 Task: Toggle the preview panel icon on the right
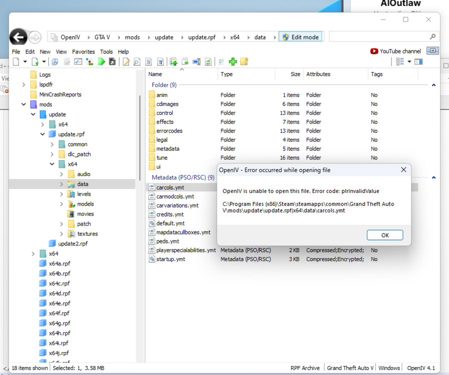tap(418, 61)
